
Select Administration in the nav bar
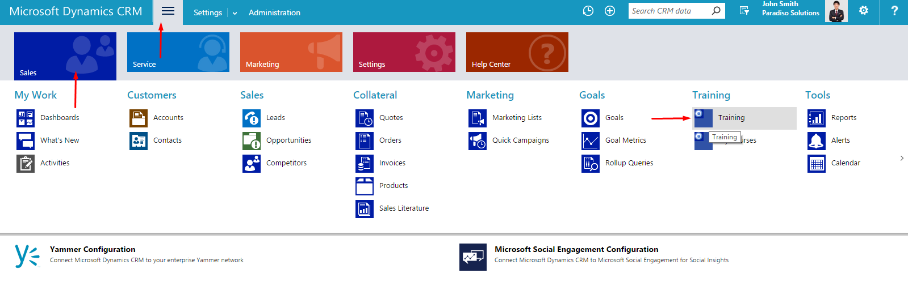274,12
